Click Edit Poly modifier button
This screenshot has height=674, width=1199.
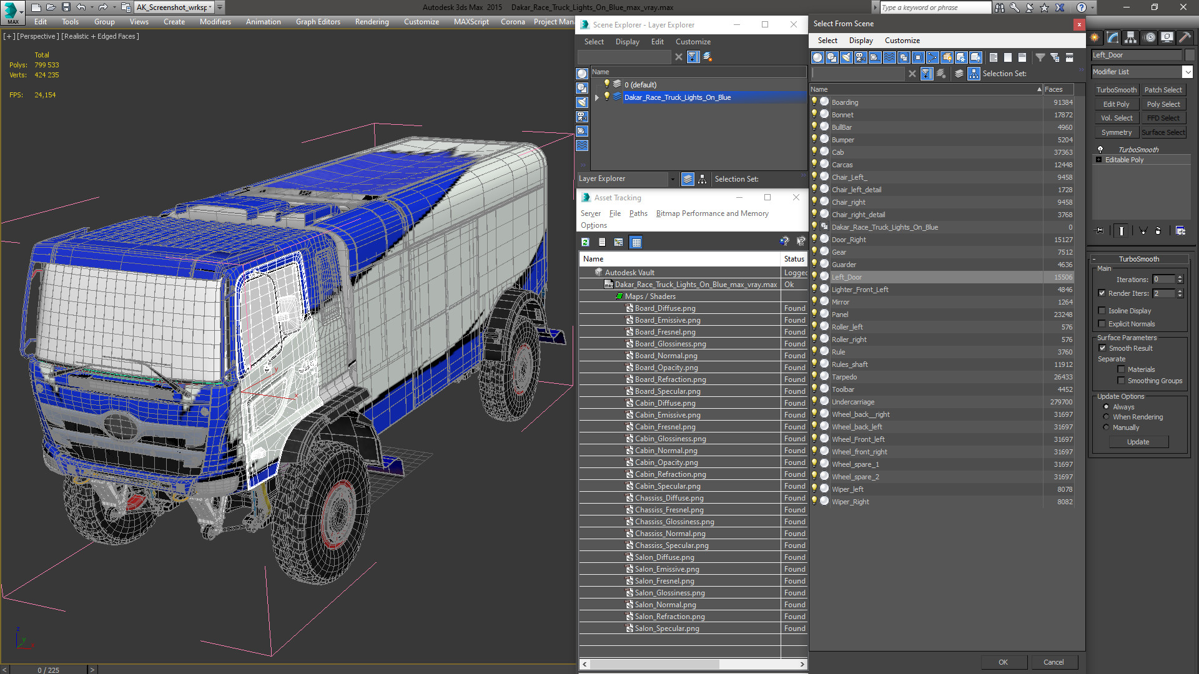pyautogui.click(x=1116, y=104)
